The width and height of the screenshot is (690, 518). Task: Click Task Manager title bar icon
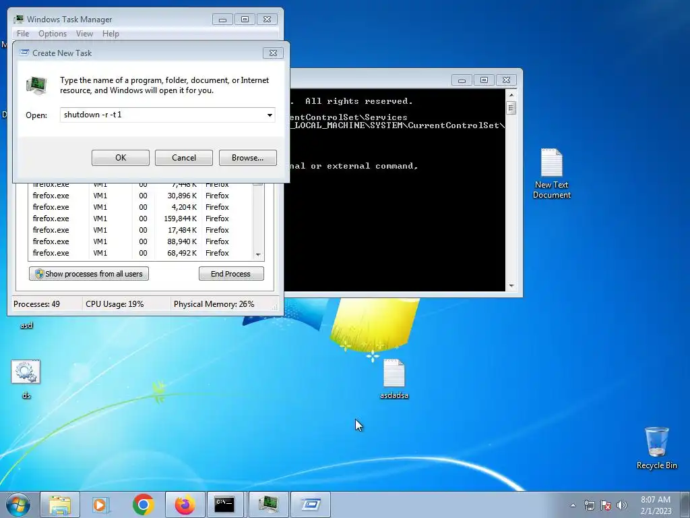(x=18, y=20)
